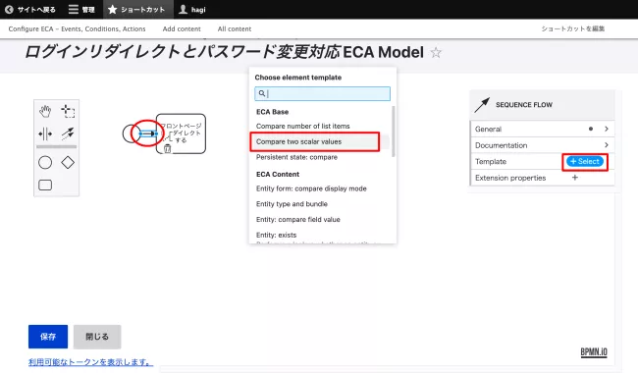Open Configure ECA shortcut link
The height and width of the screenshot is (373, 638).
pyautogui.click(x=77, y=28)
